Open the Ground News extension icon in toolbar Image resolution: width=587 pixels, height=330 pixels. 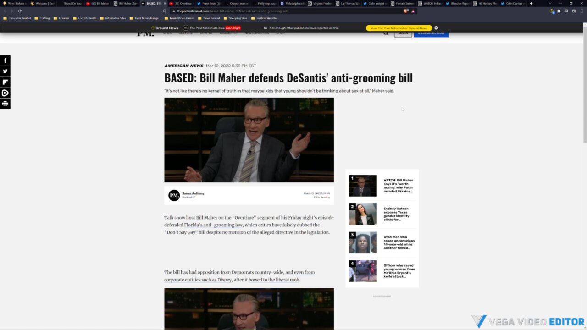coord(552,11)
